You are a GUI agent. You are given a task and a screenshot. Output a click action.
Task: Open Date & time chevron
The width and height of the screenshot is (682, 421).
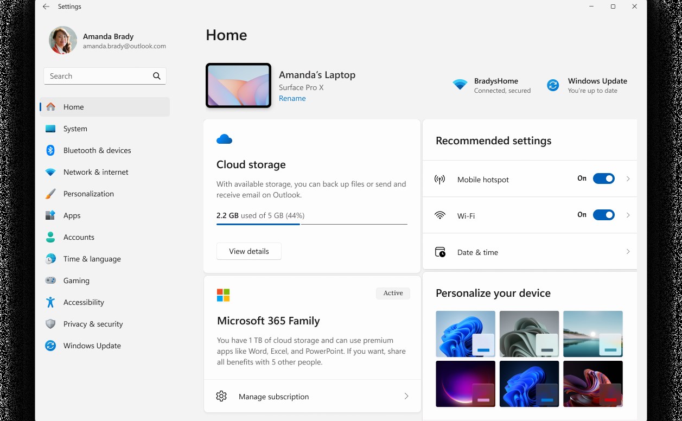tap(628, 252)
